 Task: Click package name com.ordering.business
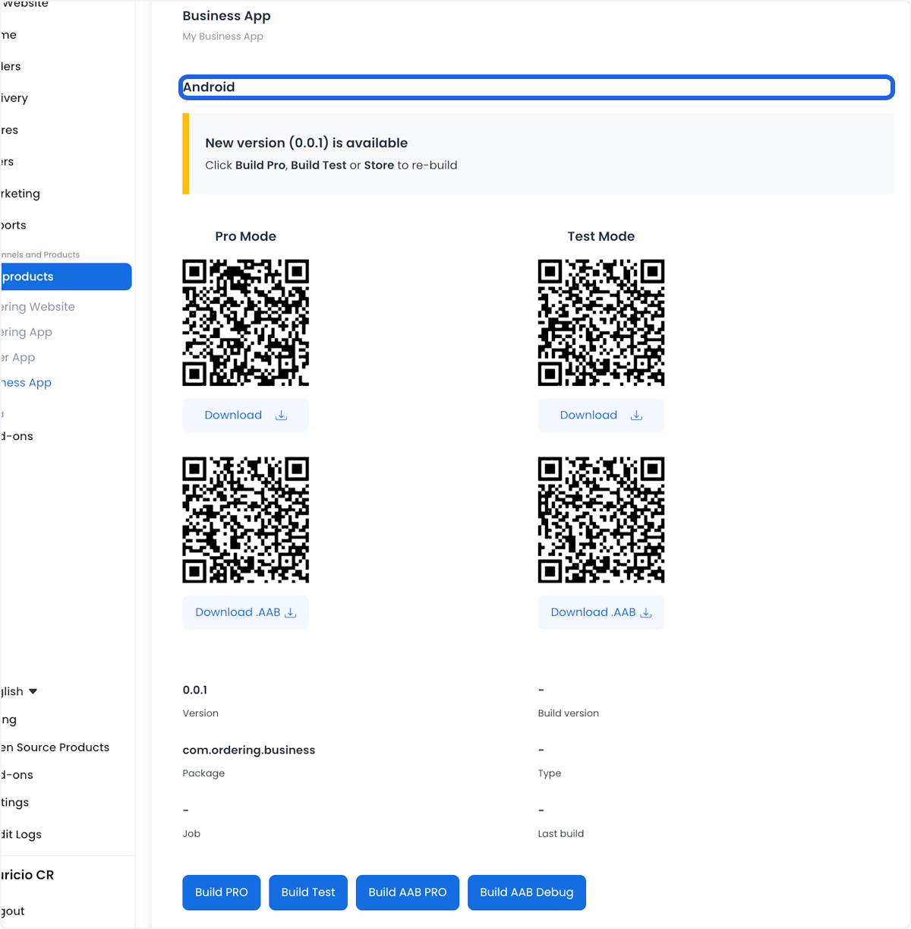click(x=249, y=750)
